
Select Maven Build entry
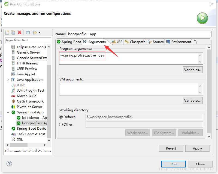[x=26, y=96]
